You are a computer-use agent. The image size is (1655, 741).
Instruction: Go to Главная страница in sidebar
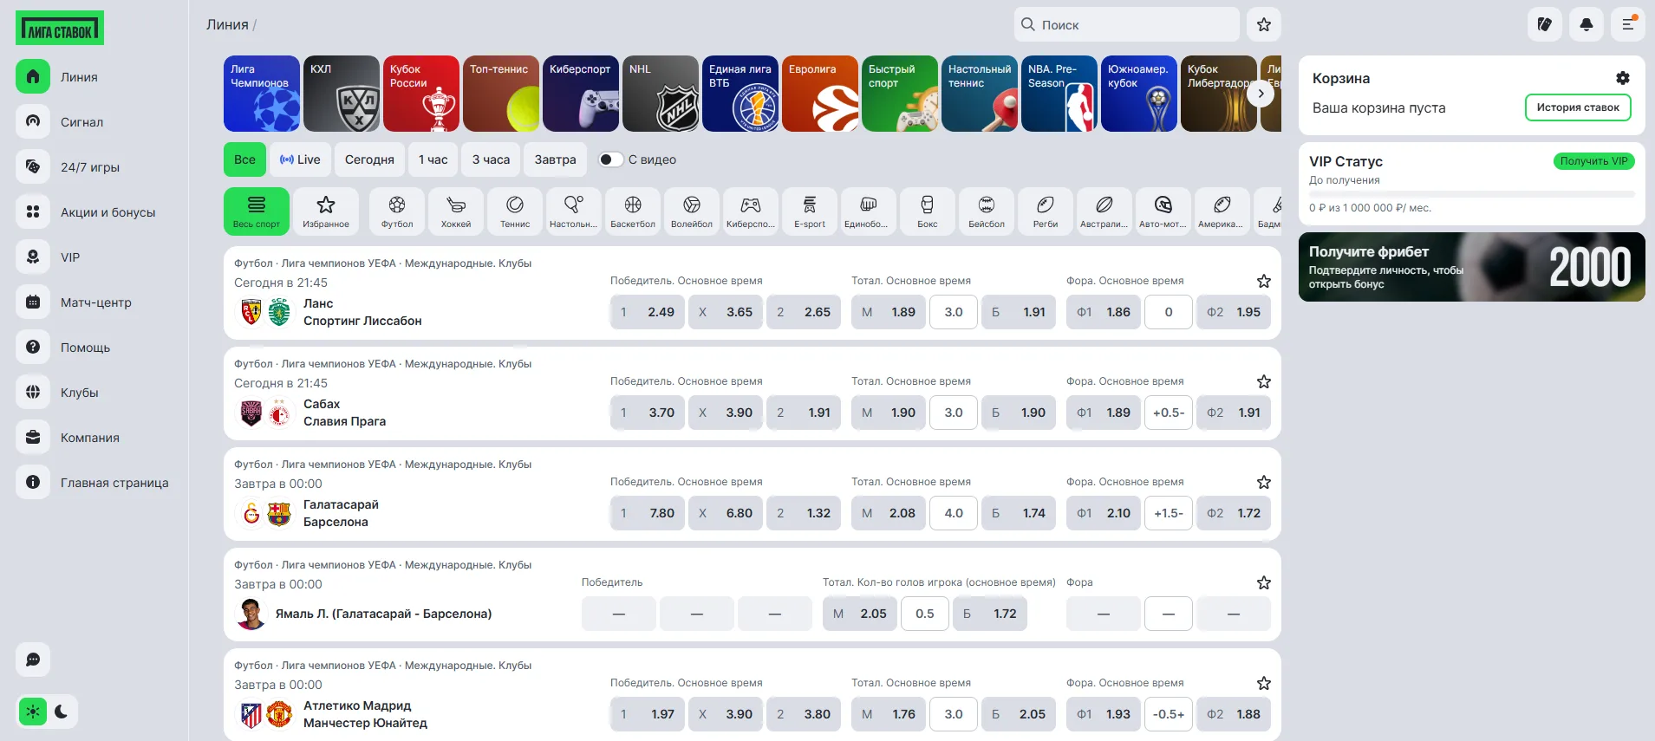[x=94, y=482]
